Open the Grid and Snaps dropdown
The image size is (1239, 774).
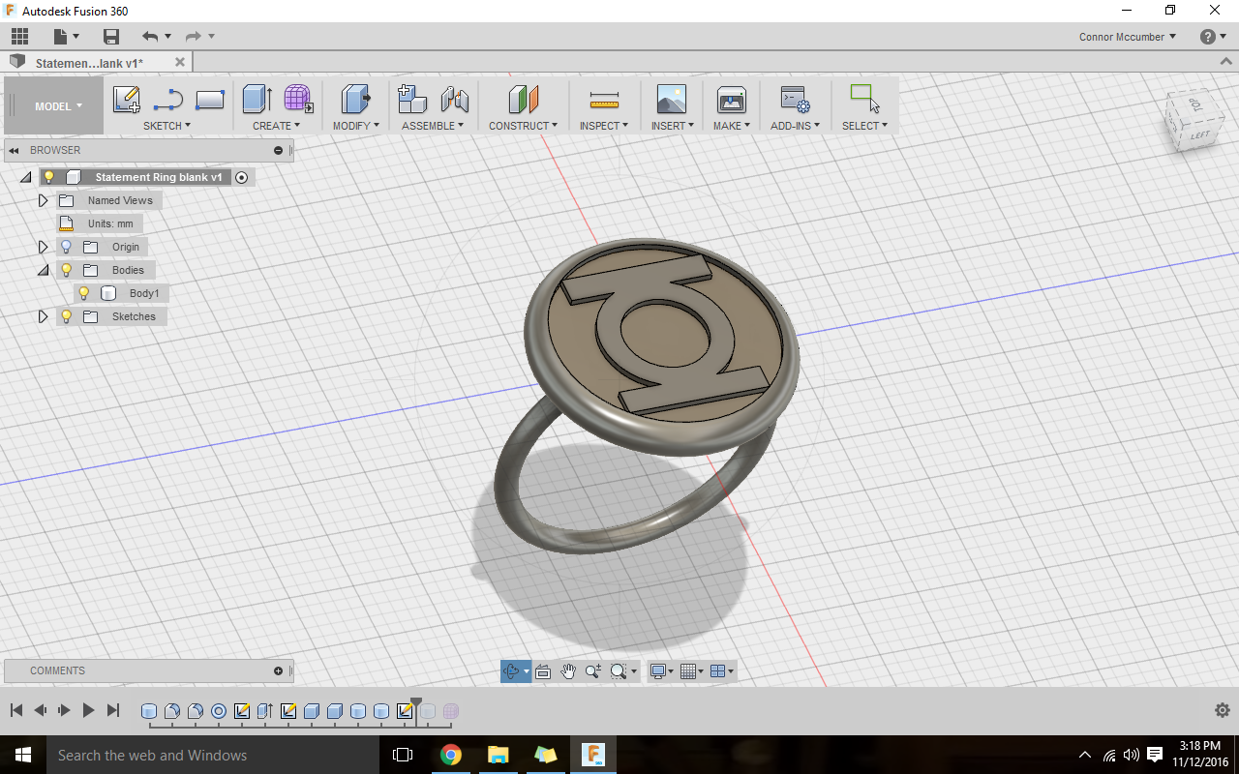[x=692, y=671]
